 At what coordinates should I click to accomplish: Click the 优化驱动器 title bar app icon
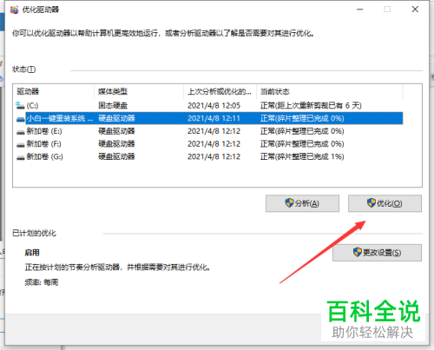click(15, 10)
